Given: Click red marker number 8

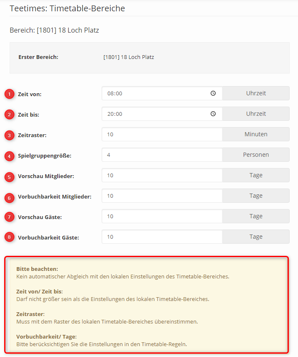Looking at the screenshot, I should [9, 237].
